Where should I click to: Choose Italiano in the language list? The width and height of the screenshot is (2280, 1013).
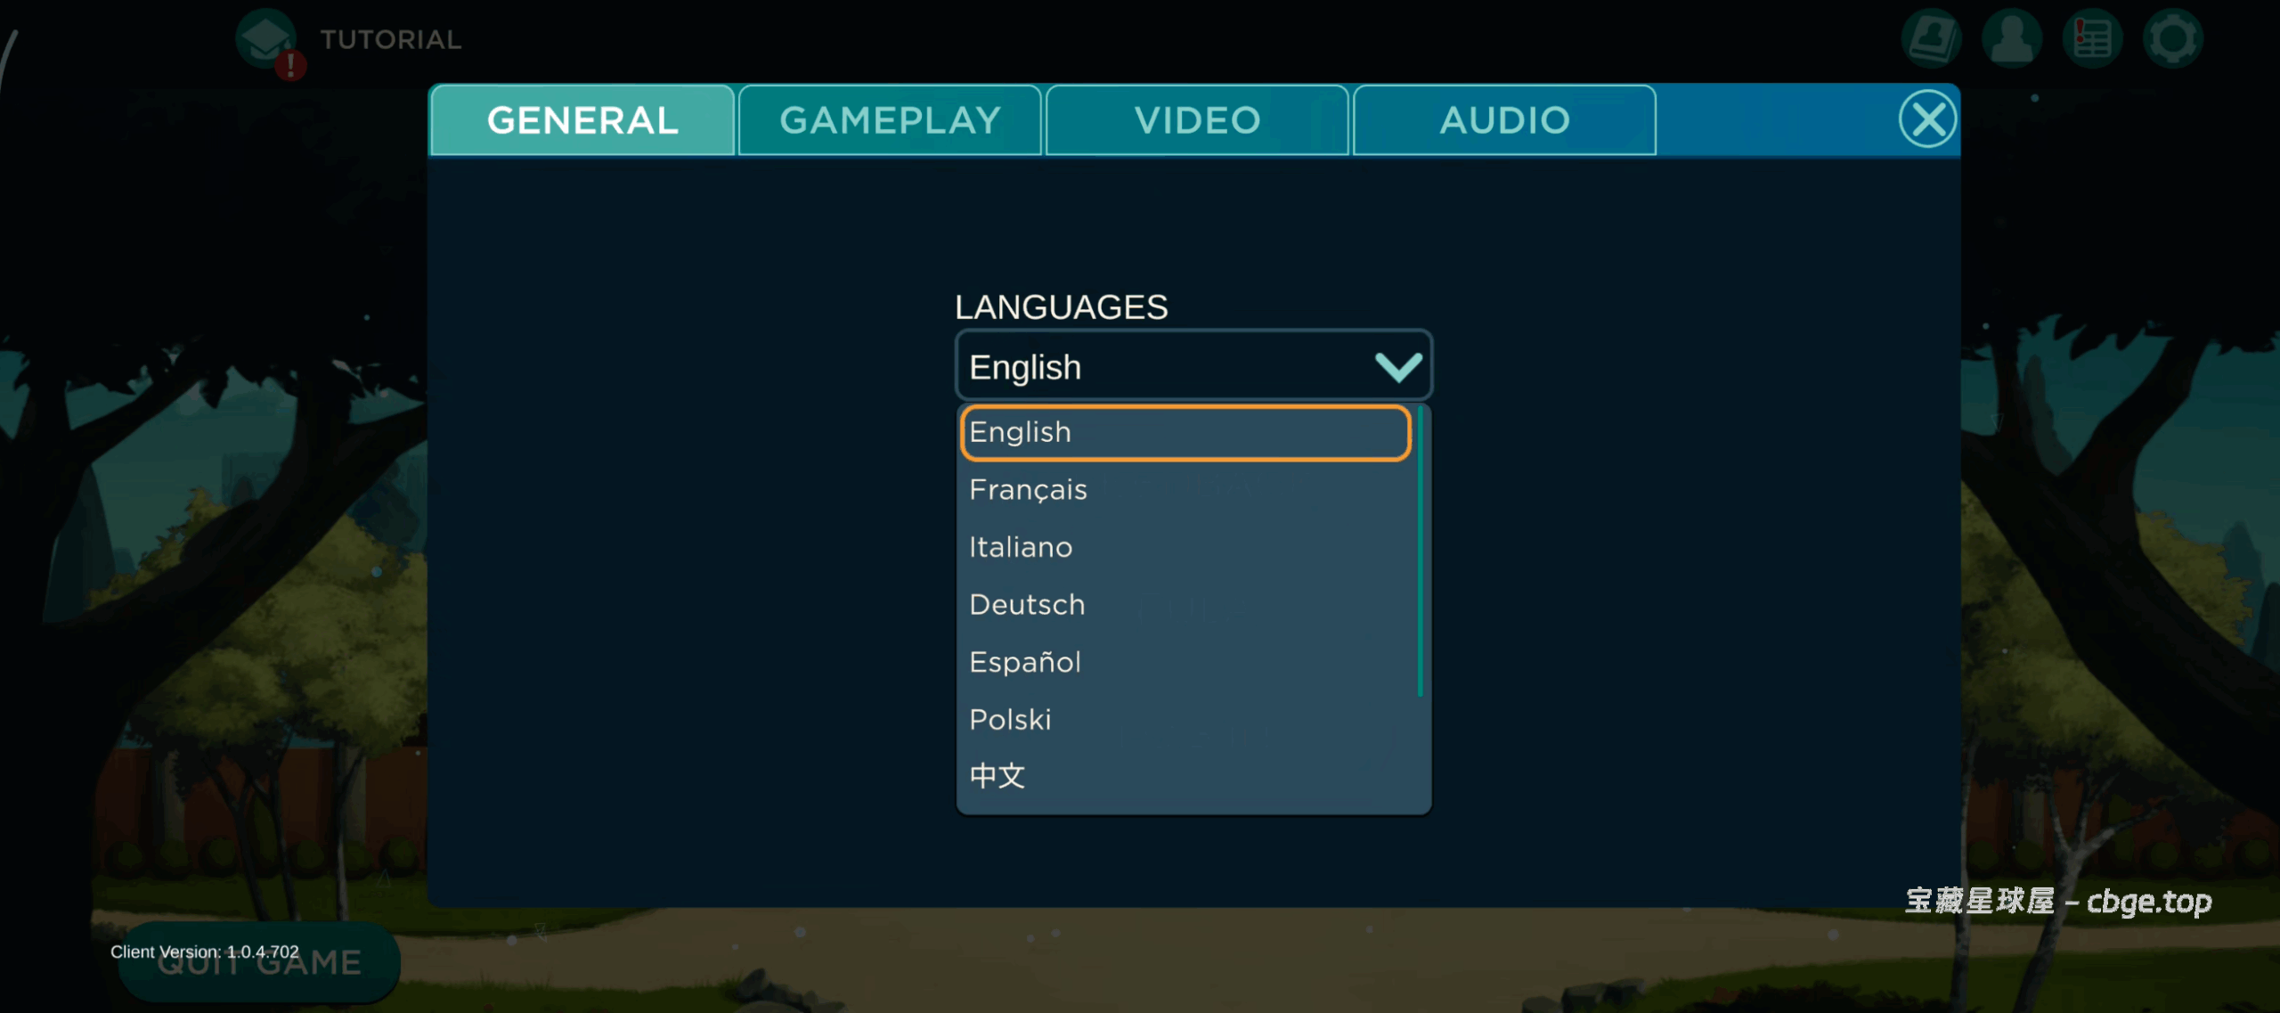tap(1021, 547)
